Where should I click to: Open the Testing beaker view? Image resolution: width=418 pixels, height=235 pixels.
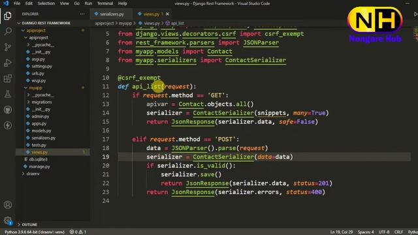(7, 94)
